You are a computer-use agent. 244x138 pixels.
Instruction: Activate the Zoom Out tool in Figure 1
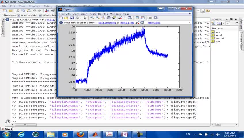pos(98,18)
